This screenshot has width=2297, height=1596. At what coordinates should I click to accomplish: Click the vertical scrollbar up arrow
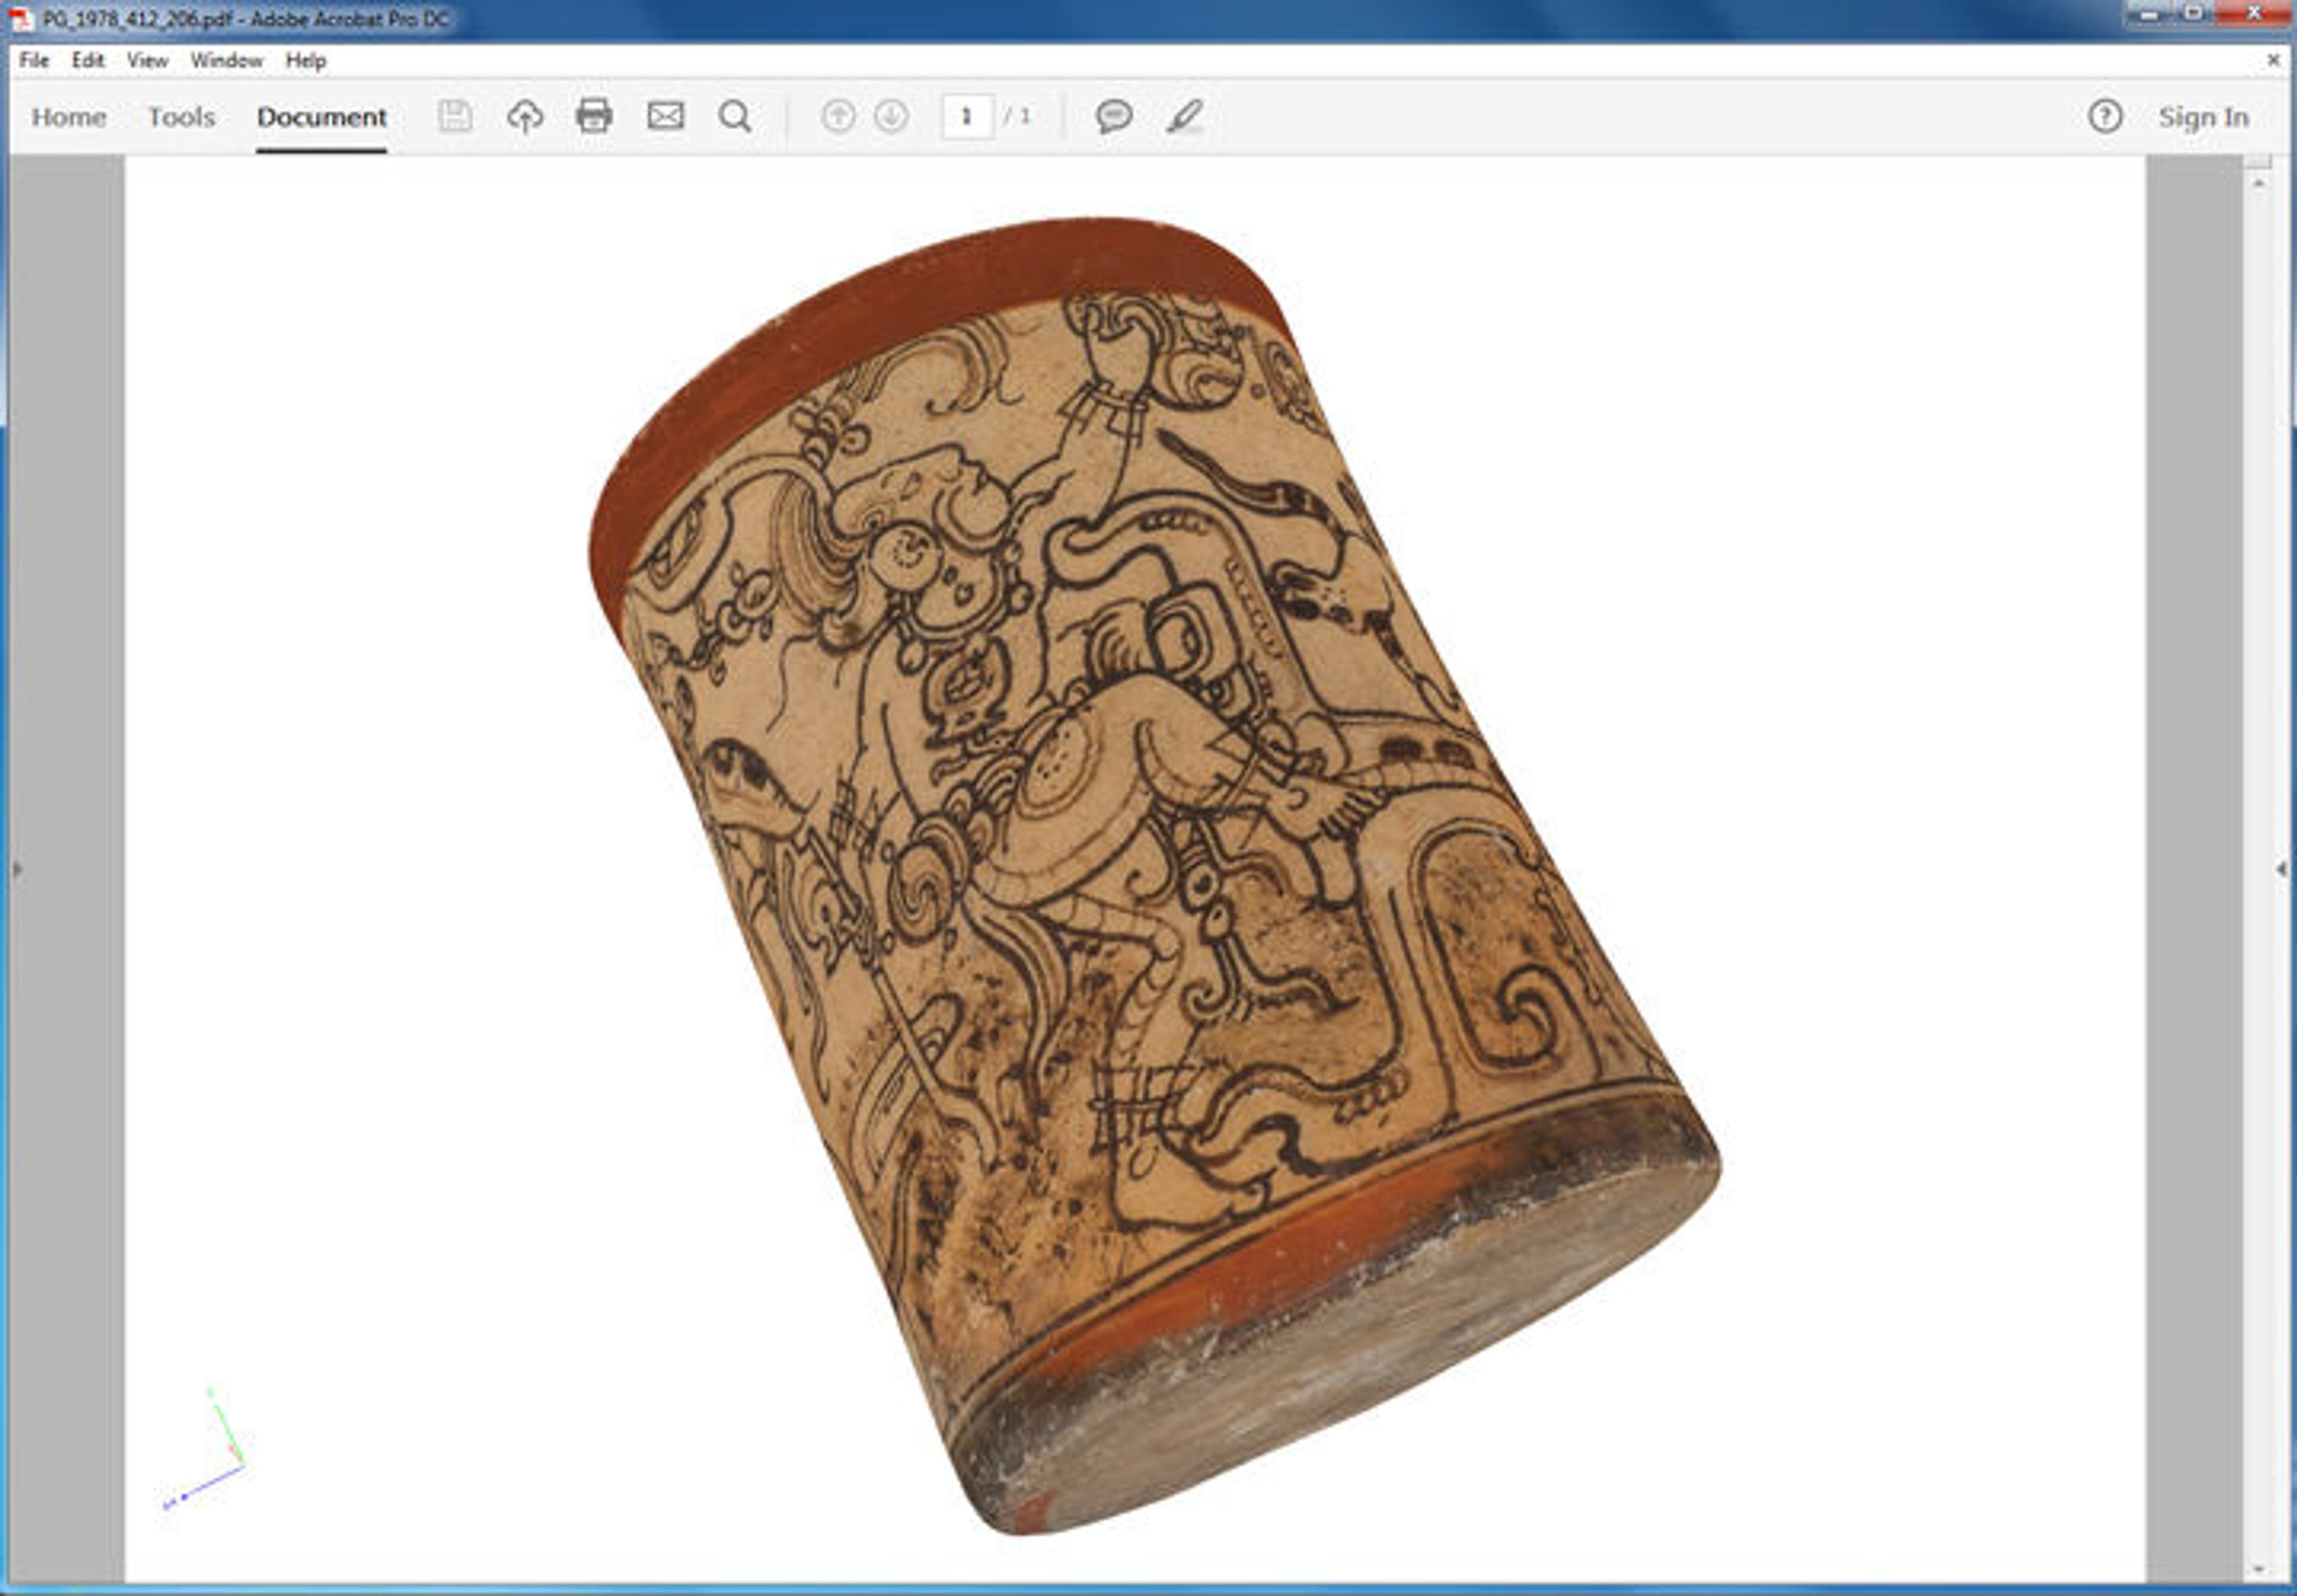click(2258, 183)
